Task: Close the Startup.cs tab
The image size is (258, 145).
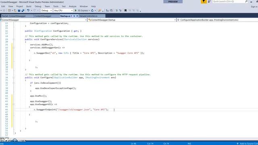Action: pos(77,16)
